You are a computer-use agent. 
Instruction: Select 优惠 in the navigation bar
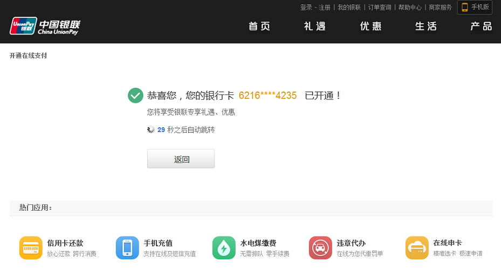(x=370, y=26)
